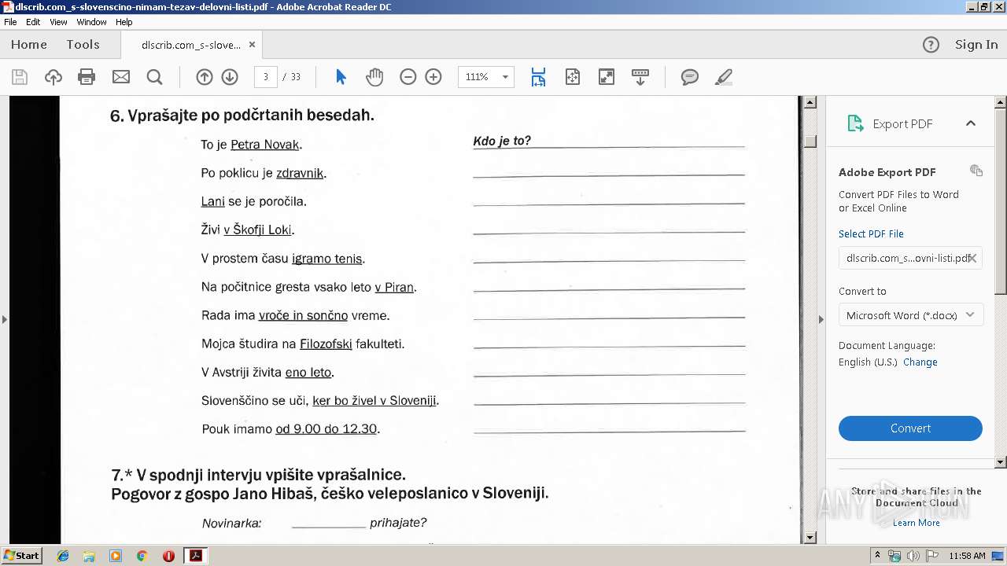Remove selected file with X icon

point(972,258)
